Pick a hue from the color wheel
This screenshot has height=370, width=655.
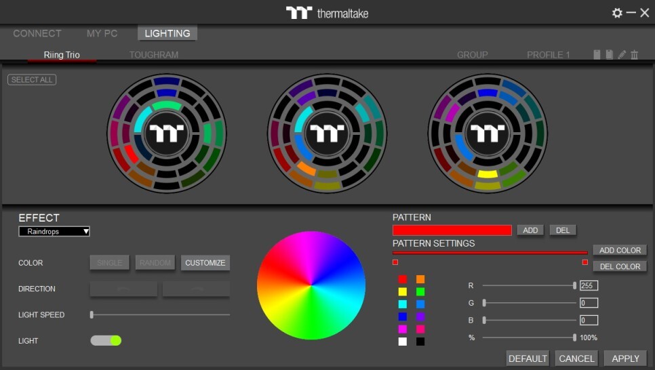click(x=311, y=285)
